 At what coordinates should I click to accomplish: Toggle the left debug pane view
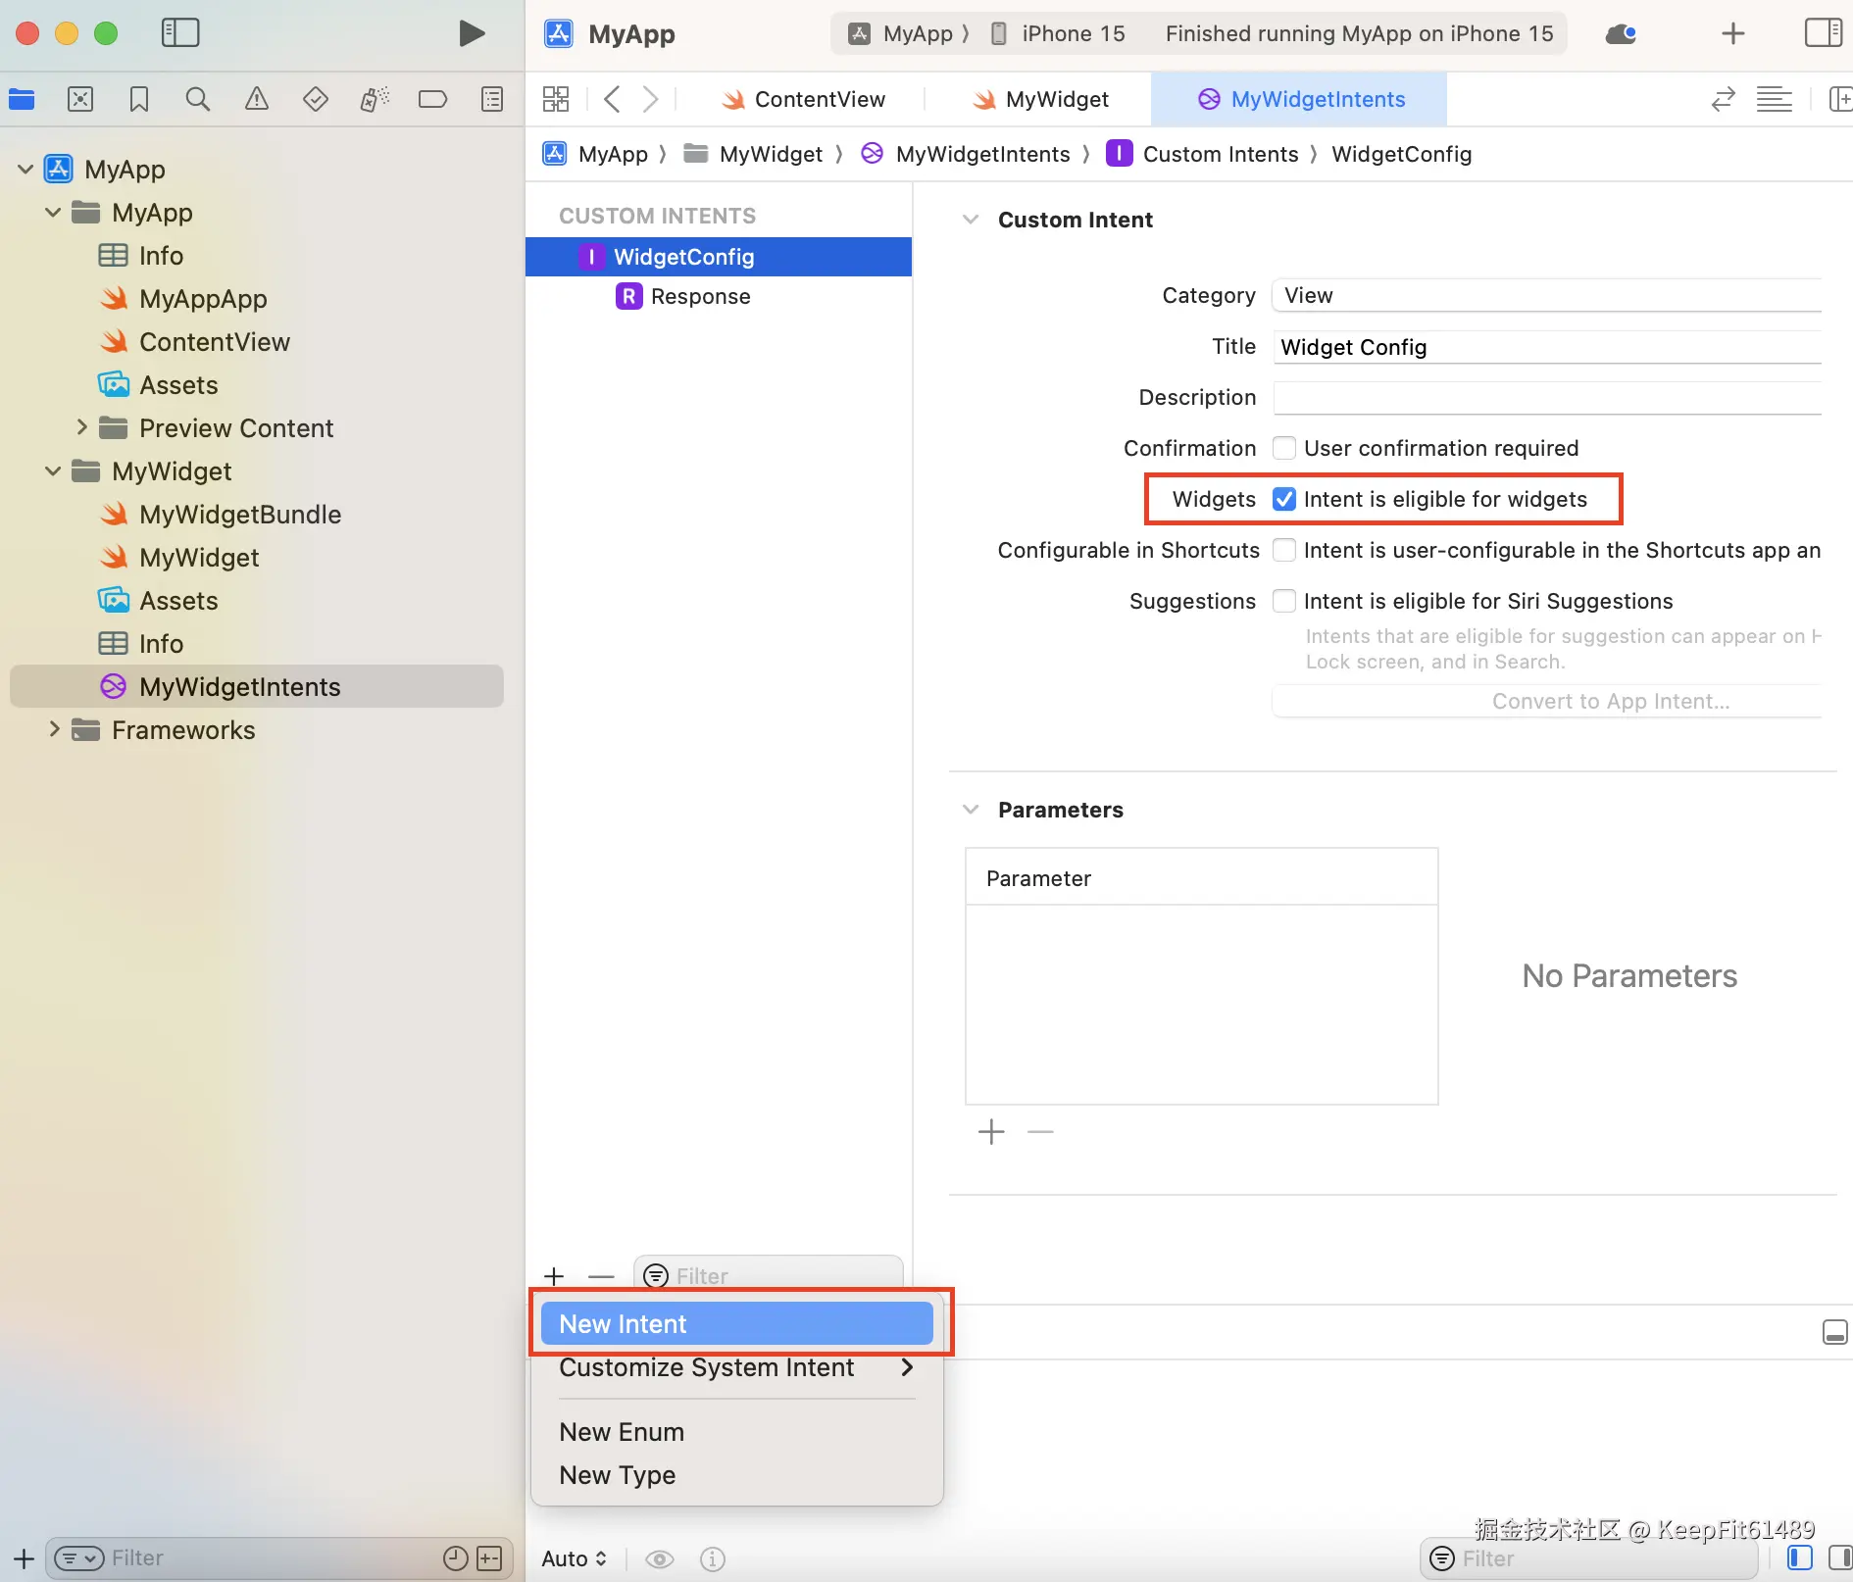tap(1800, 1558)
